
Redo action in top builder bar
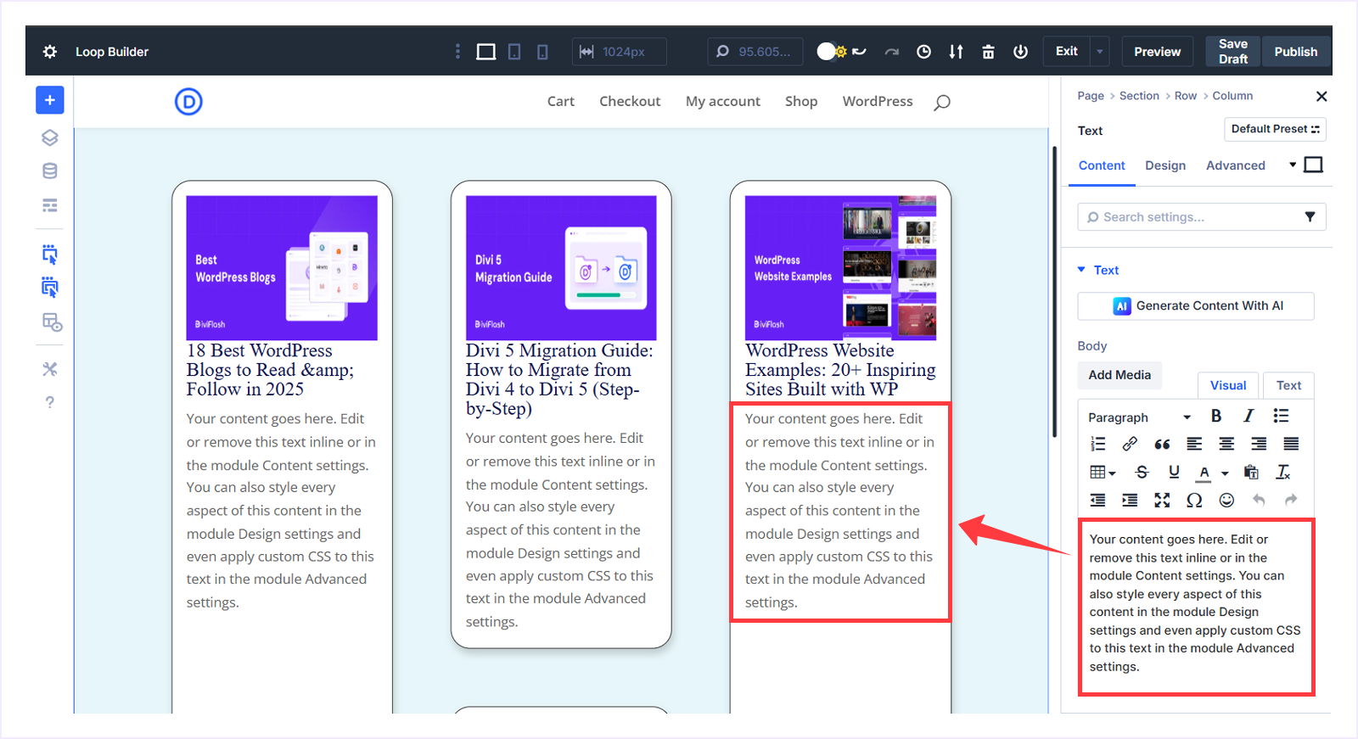click(892, 52)
